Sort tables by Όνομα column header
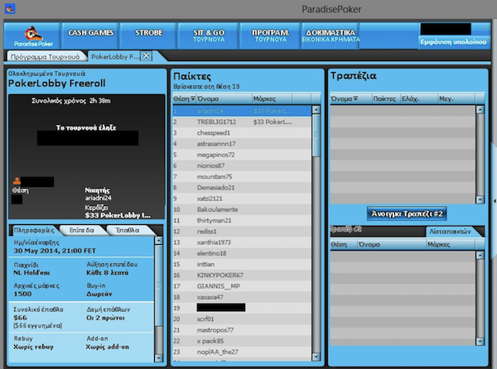The width and height of the screenshot is (497, 369). [351, 98]
